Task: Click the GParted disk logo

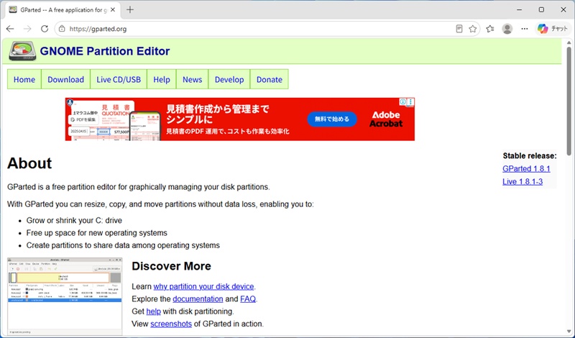Action: point(23,50)
